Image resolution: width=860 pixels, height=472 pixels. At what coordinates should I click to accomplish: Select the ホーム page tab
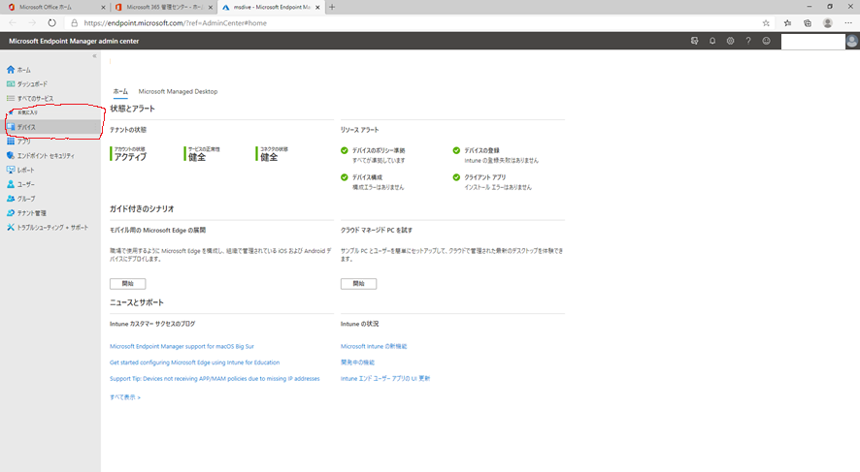120,91
